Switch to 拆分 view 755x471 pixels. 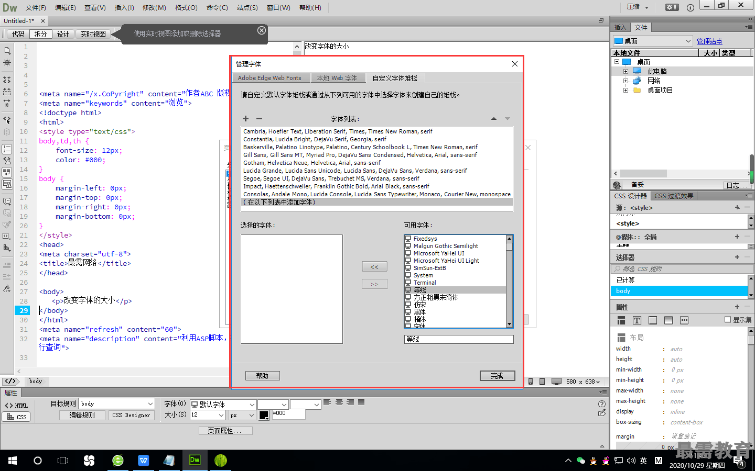tap(41, 34)
